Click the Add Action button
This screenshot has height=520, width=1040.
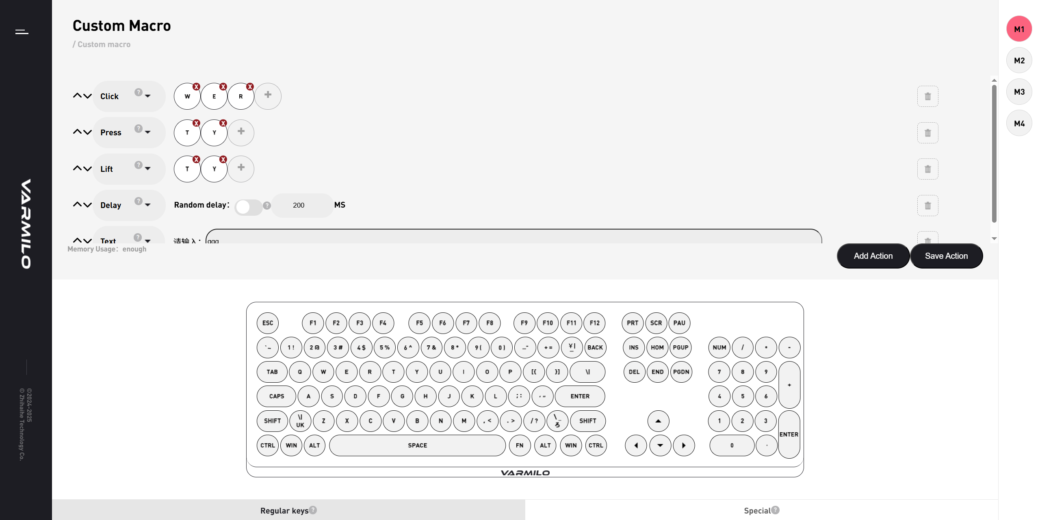pos(873,256)
